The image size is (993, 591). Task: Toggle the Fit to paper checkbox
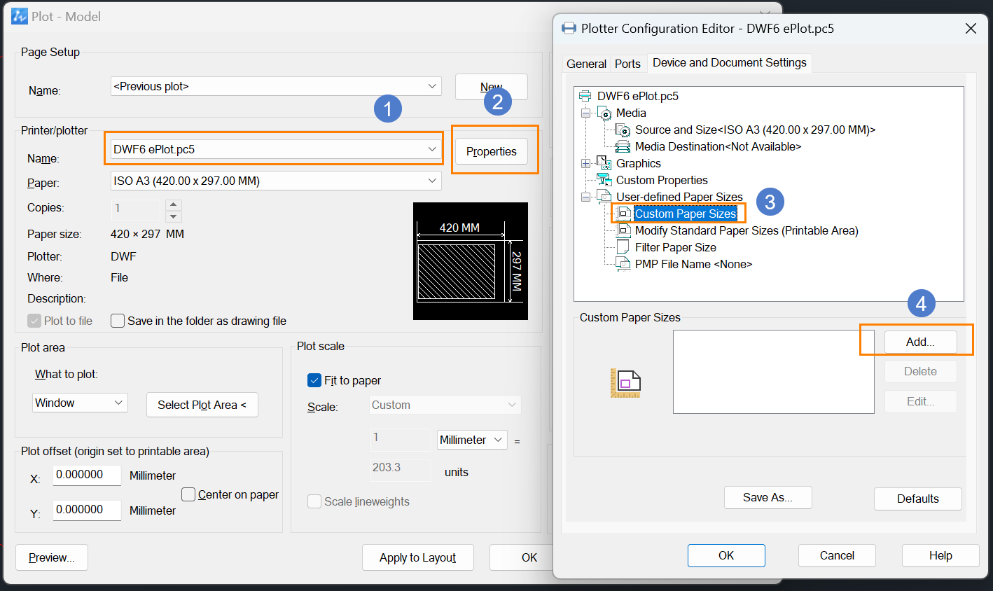(x=314, y=380)
